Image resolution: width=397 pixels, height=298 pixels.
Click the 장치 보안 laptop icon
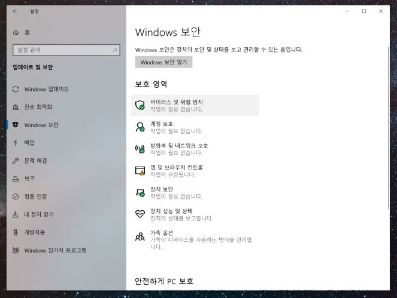coord(140,193)
